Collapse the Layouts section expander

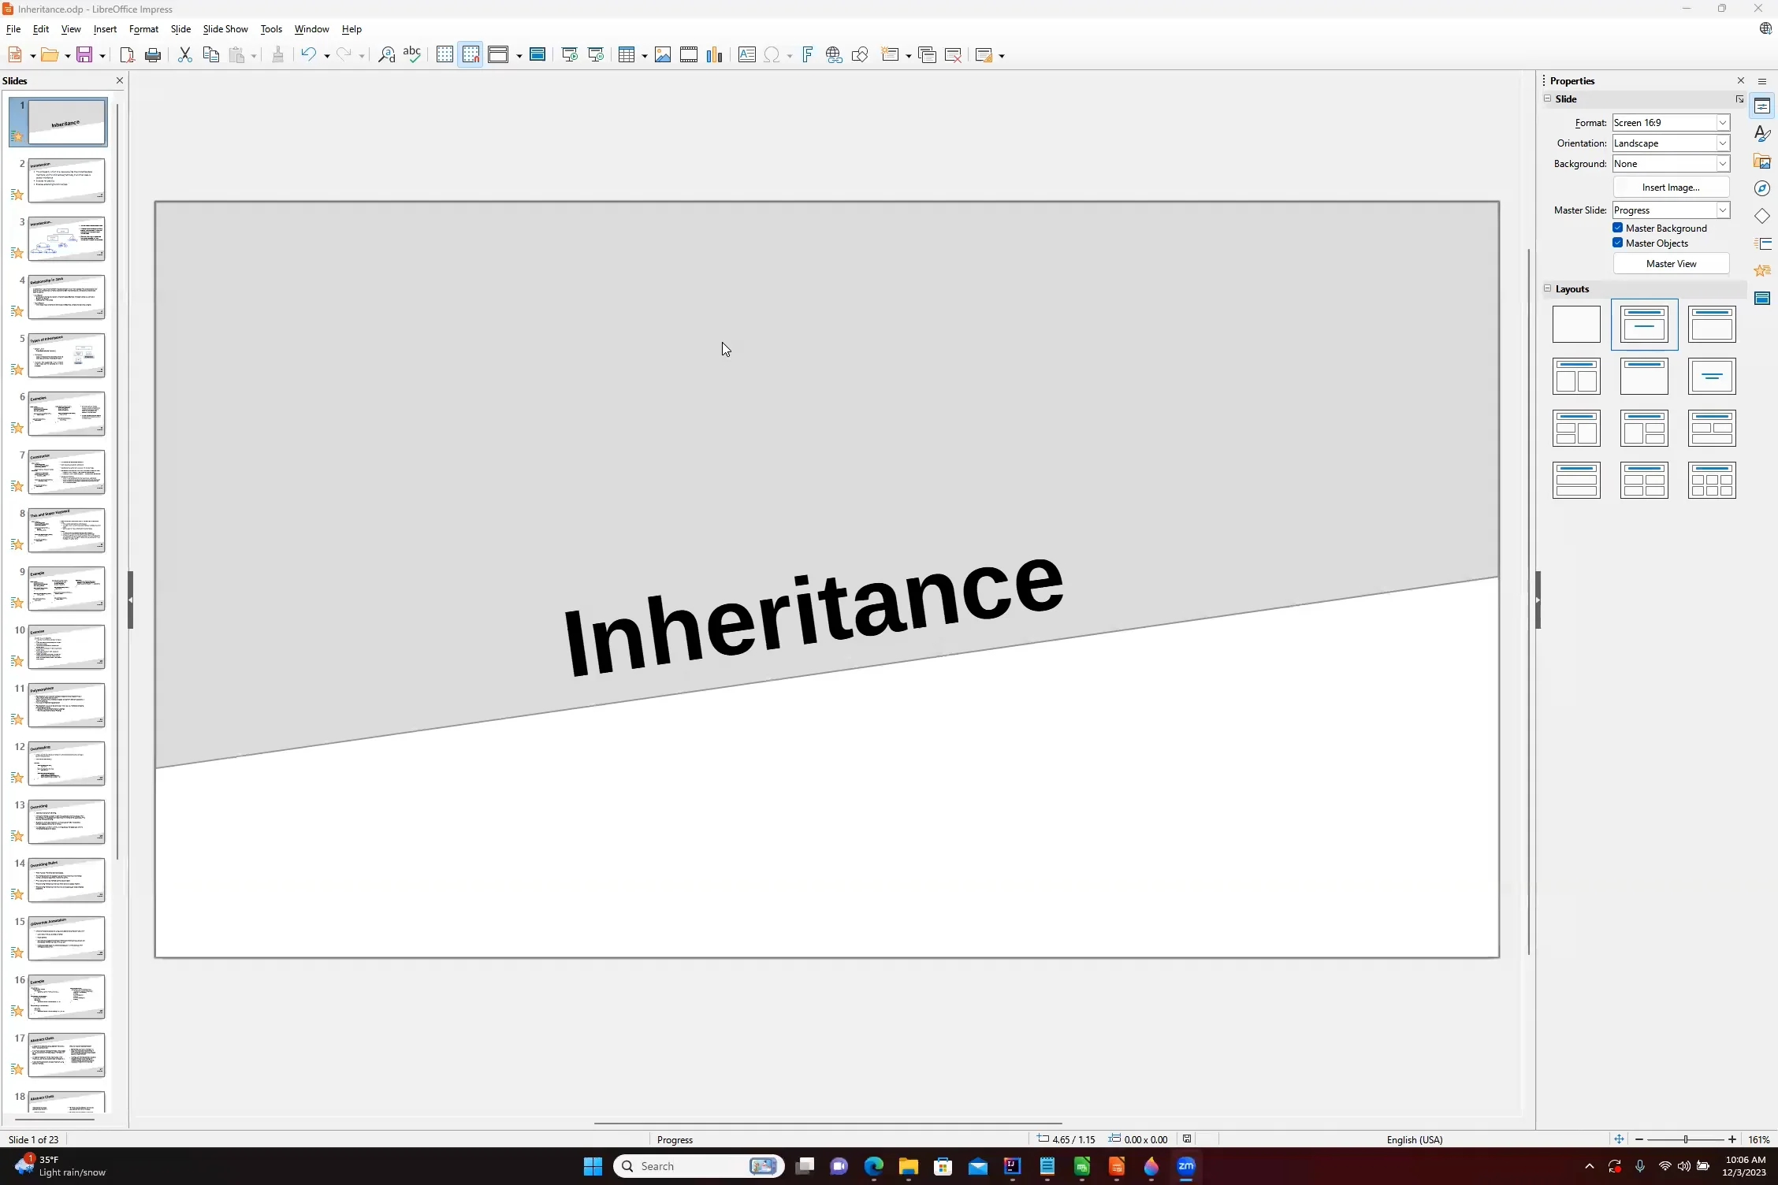pos(1547,288)
